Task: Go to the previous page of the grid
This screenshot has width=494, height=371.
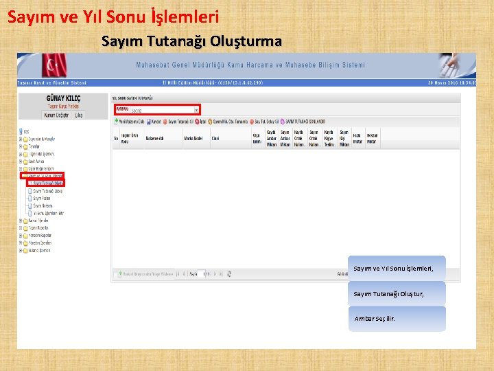Action: click(184, 274)
